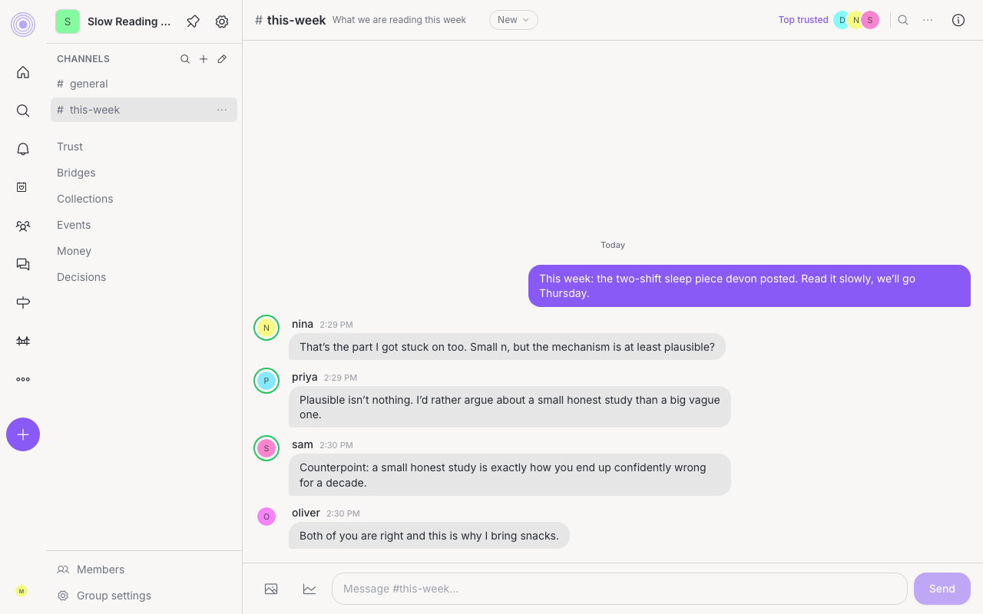This screenshot has width=983, height=614.
Task: Click nina's avatar in the chat
Action: pos(266,328)
